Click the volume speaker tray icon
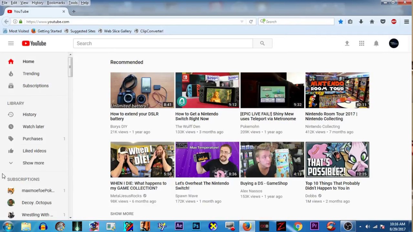Screen dimensions: 413x232 (x=368, y=227)
